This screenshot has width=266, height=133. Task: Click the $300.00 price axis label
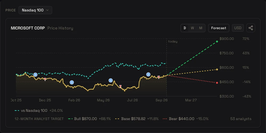click(227, 96)
